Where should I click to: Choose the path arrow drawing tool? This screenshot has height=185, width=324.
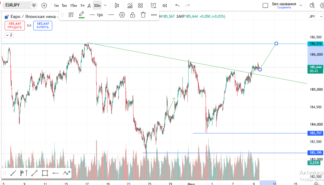tap(66, 173)
